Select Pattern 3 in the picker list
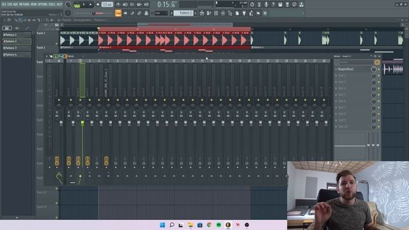Screen dimensions: 409x230 17,48
